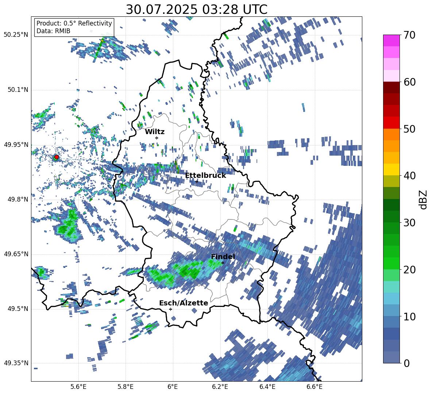
Task: Click the Ettelbruck location cross marker
Action: tap(197, 182)
